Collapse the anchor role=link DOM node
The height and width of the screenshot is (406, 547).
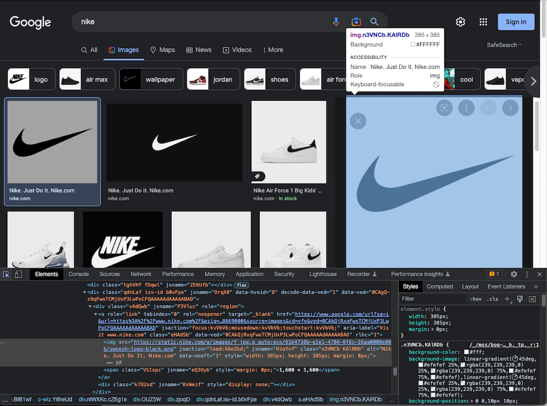(95, 314)
